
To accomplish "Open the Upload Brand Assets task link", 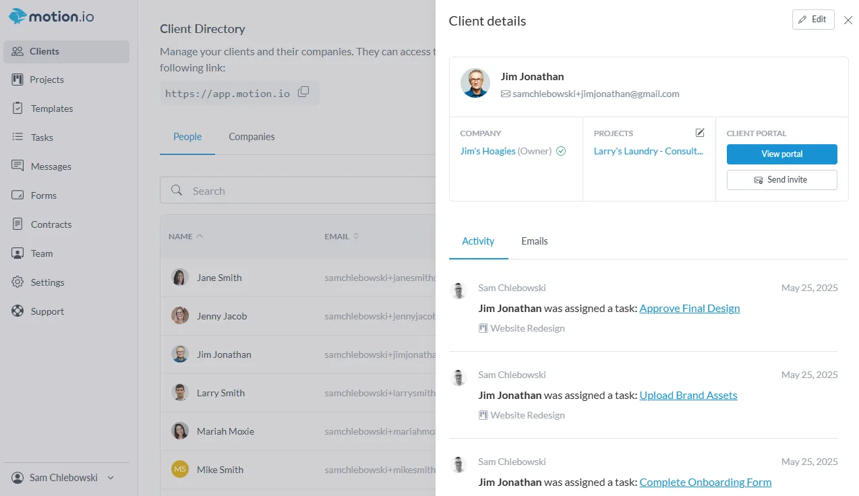I will [x=688, y=395].
